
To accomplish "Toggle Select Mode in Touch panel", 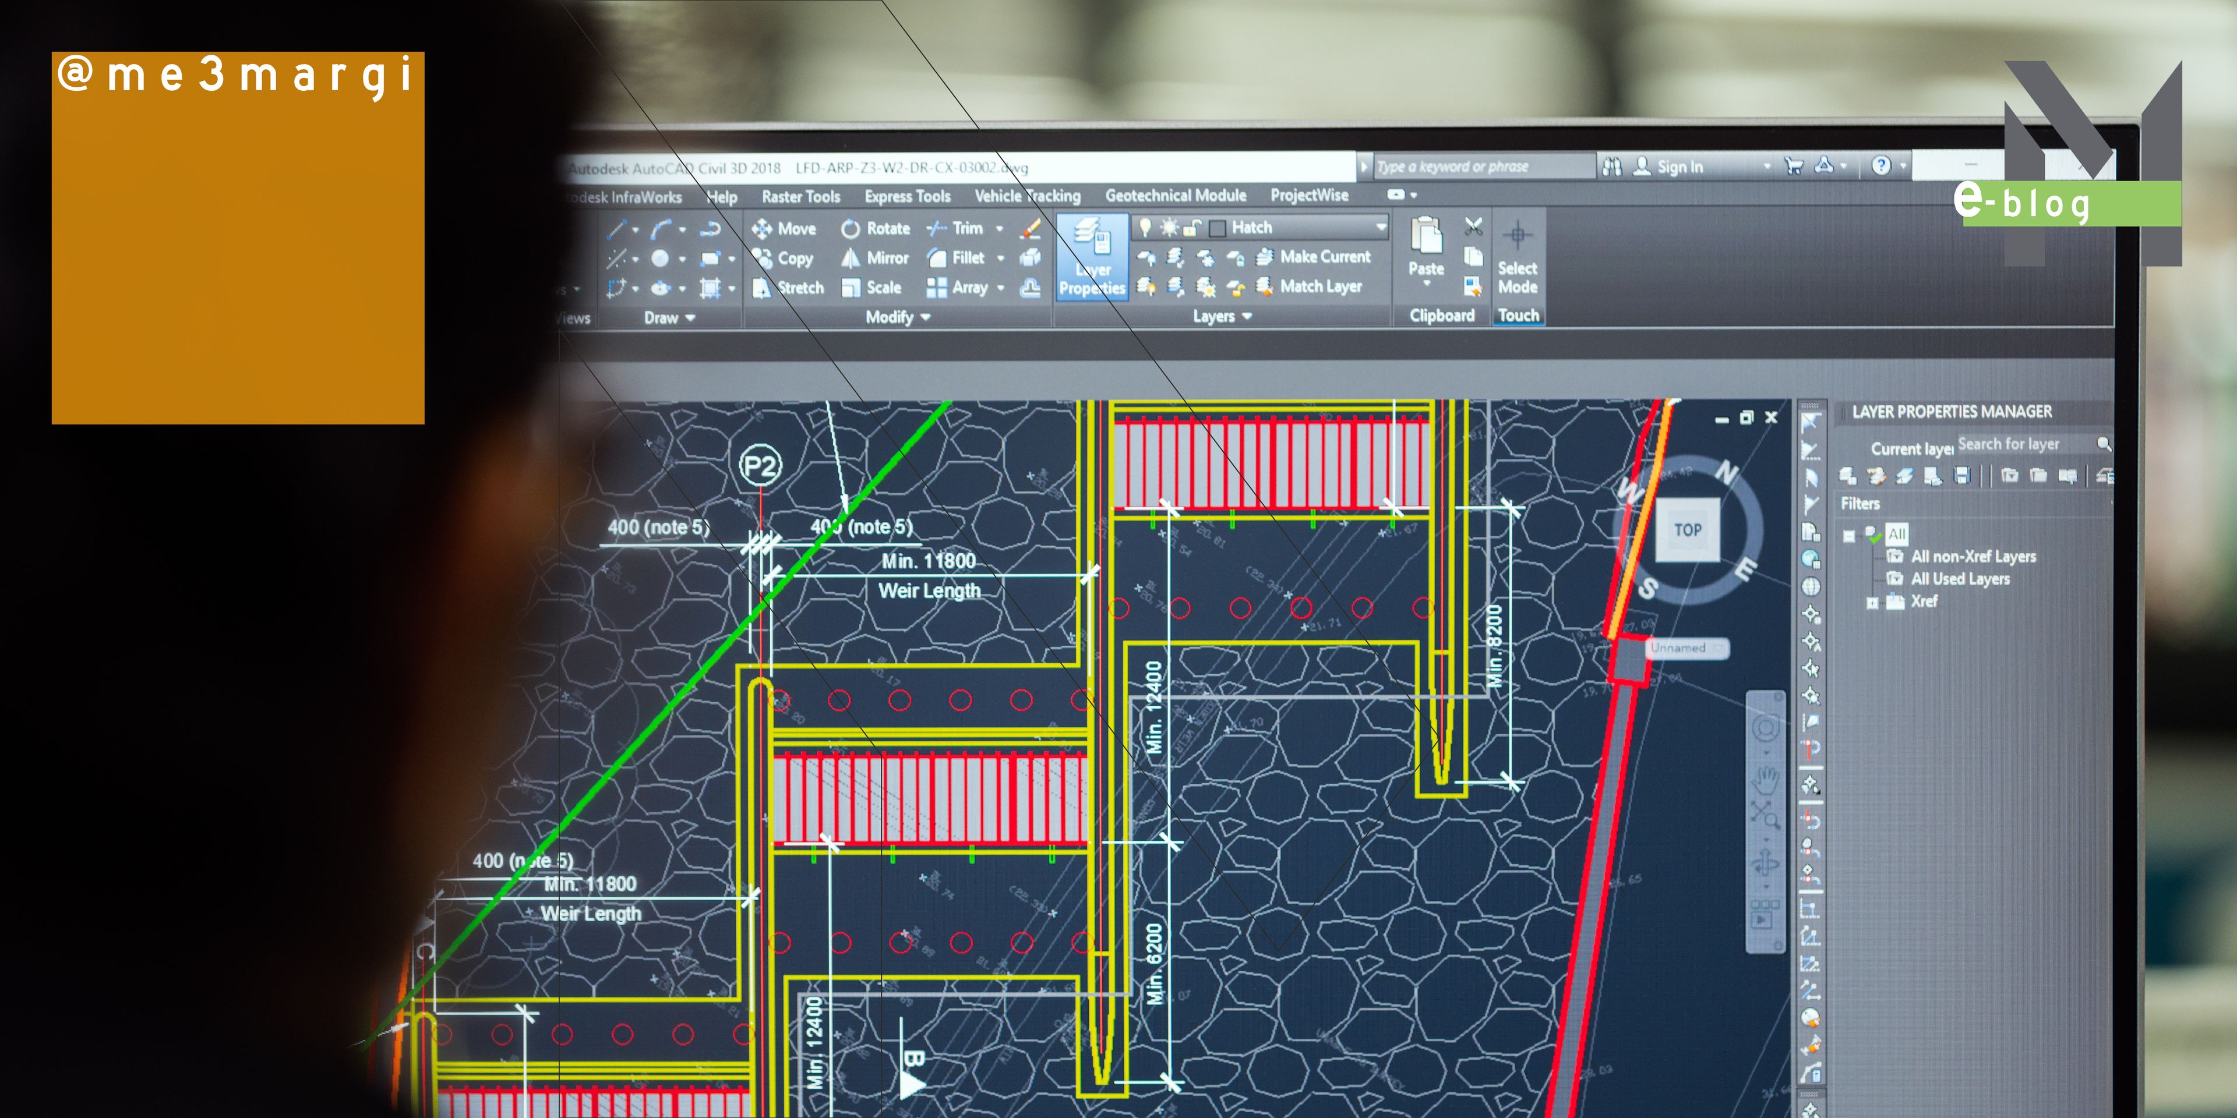I will (x=1517, y=256).
